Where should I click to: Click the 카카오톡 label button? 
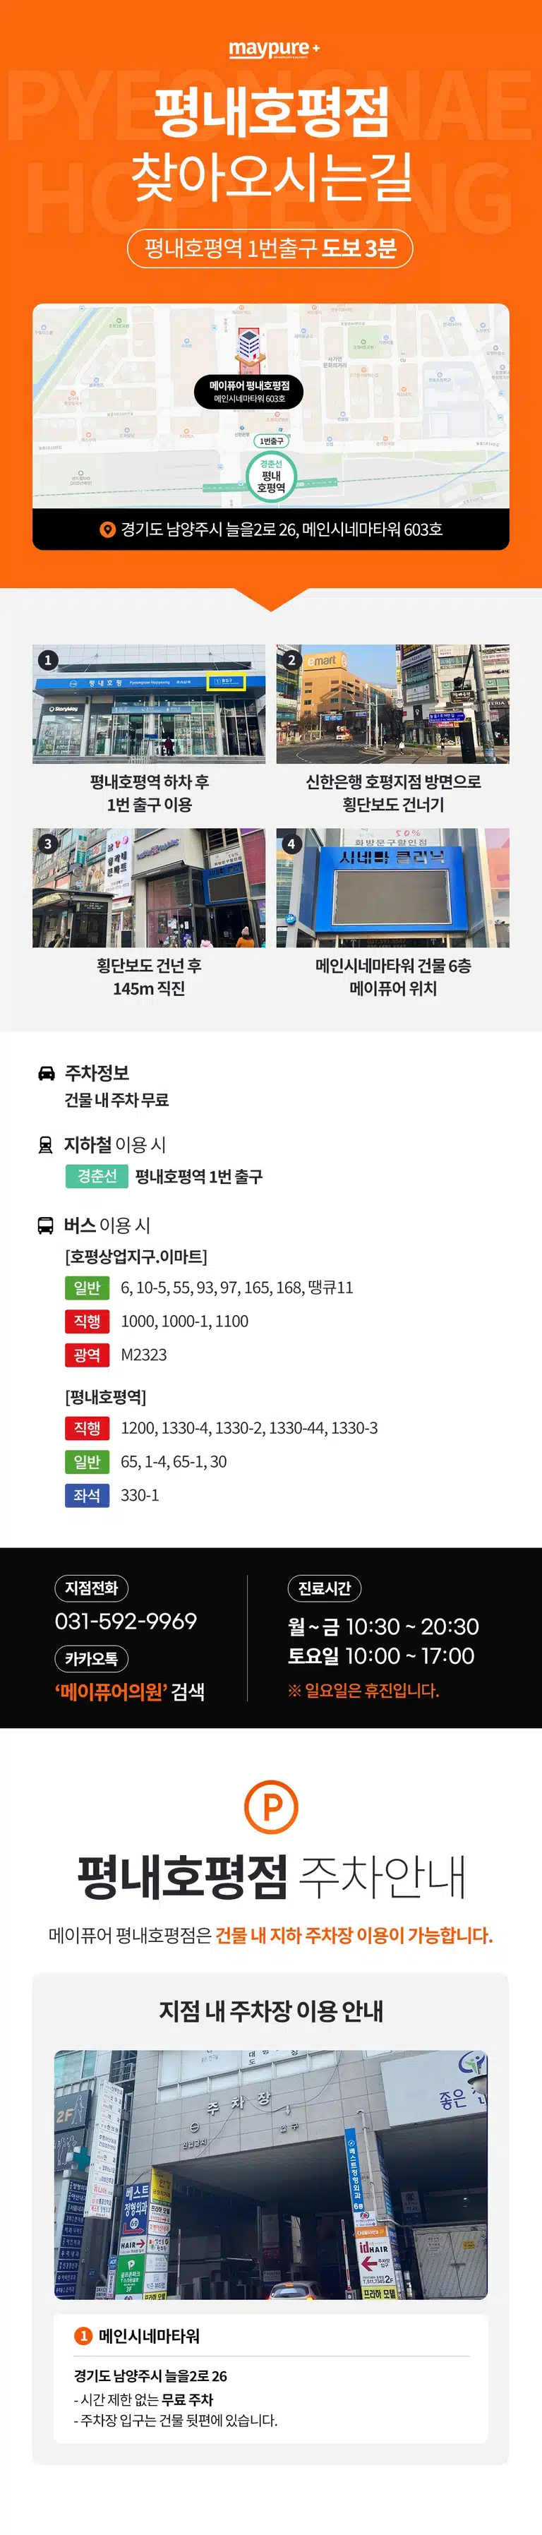[92, 1659]
